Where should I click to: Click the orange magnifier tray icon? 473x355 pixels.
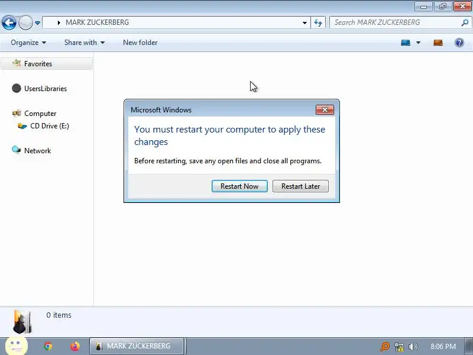click(385, 346)
